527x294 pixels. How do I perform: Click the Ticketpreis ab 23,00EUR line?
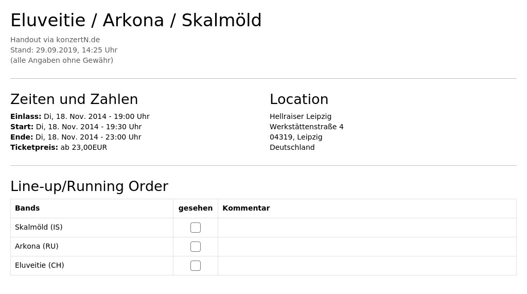59,147
